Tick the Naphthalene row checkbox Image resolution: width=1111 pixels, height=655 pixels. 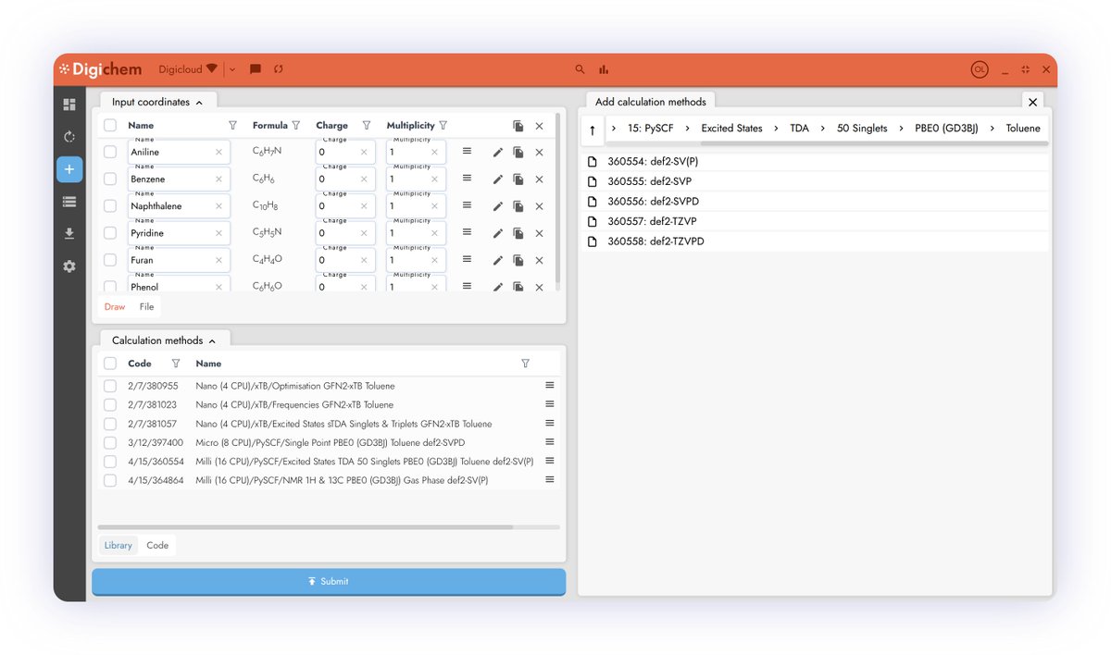(110, 205)
